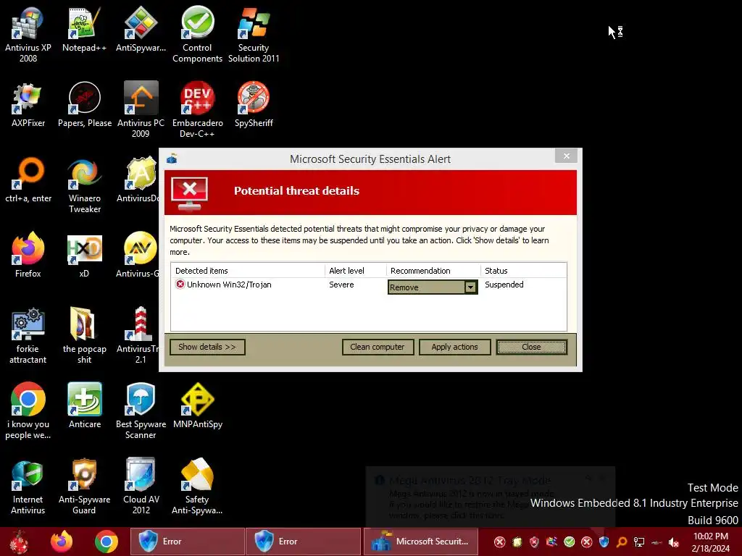The height and width of the screenshot is (556, 742).
Task: Open the Embarcadero Dev-C++ desktop icon
Action: coord(197,110)
